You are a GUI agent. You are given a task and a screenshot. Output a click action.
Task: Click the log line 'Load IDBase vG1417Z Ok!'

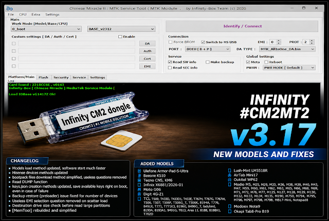click(x=32, y=94)
